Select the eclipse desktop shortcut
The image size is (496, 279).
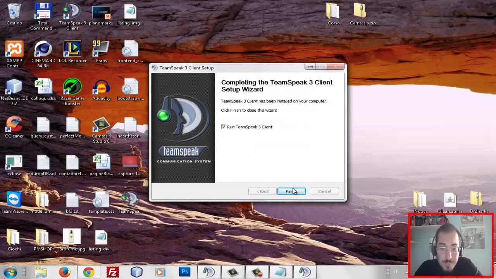coord(14,165)
